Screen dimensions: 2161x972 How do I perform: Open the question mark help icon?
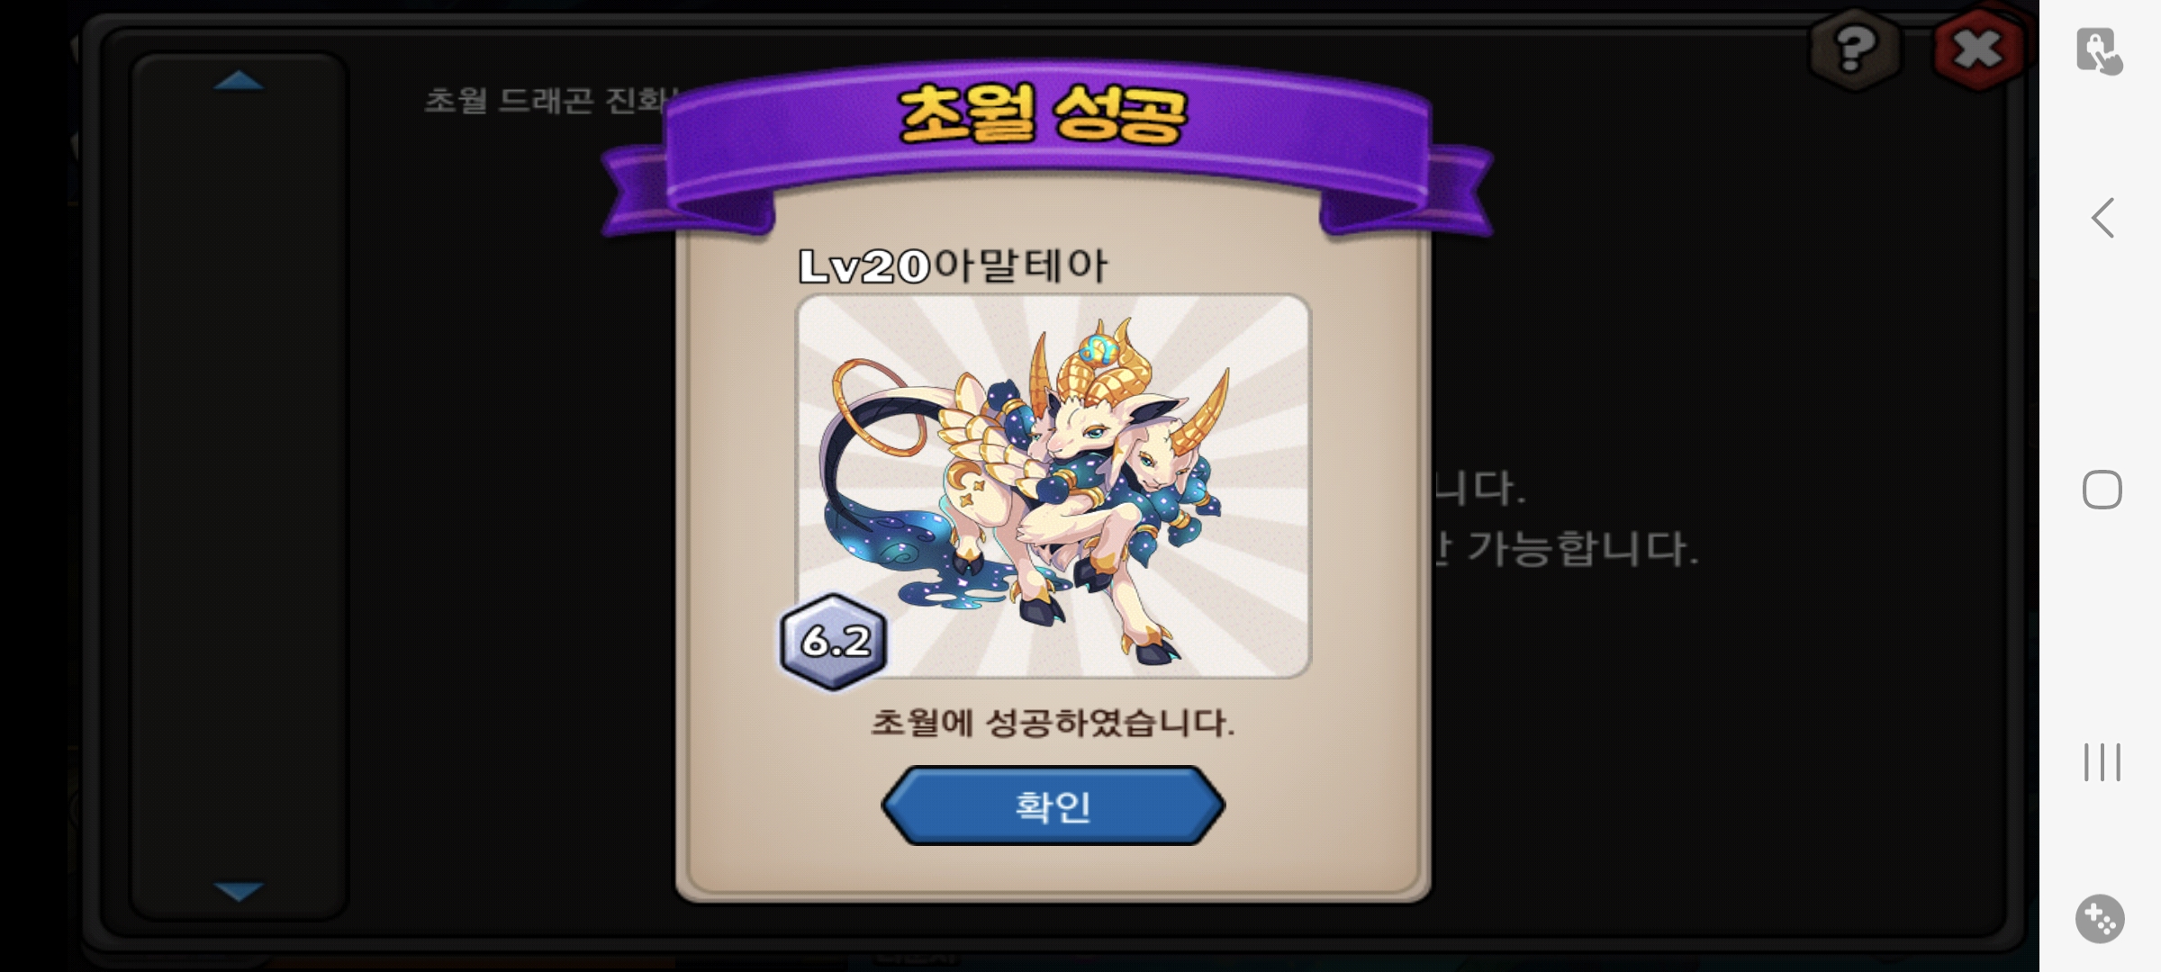(x=1855, y=49)
